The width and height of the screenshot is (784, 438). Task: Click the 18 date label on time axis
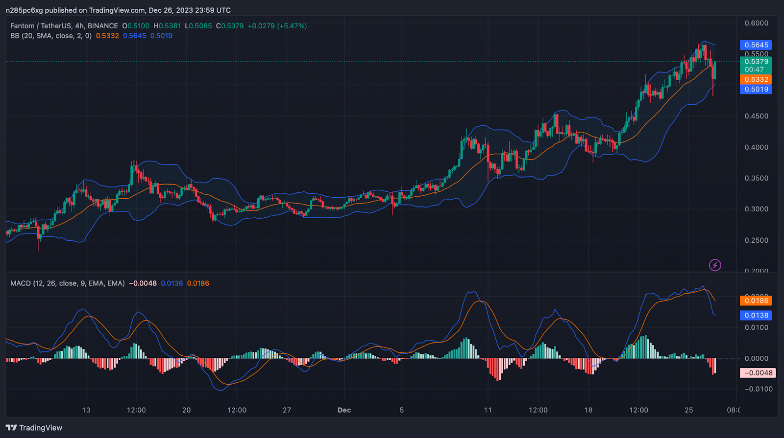pos(588,410)
